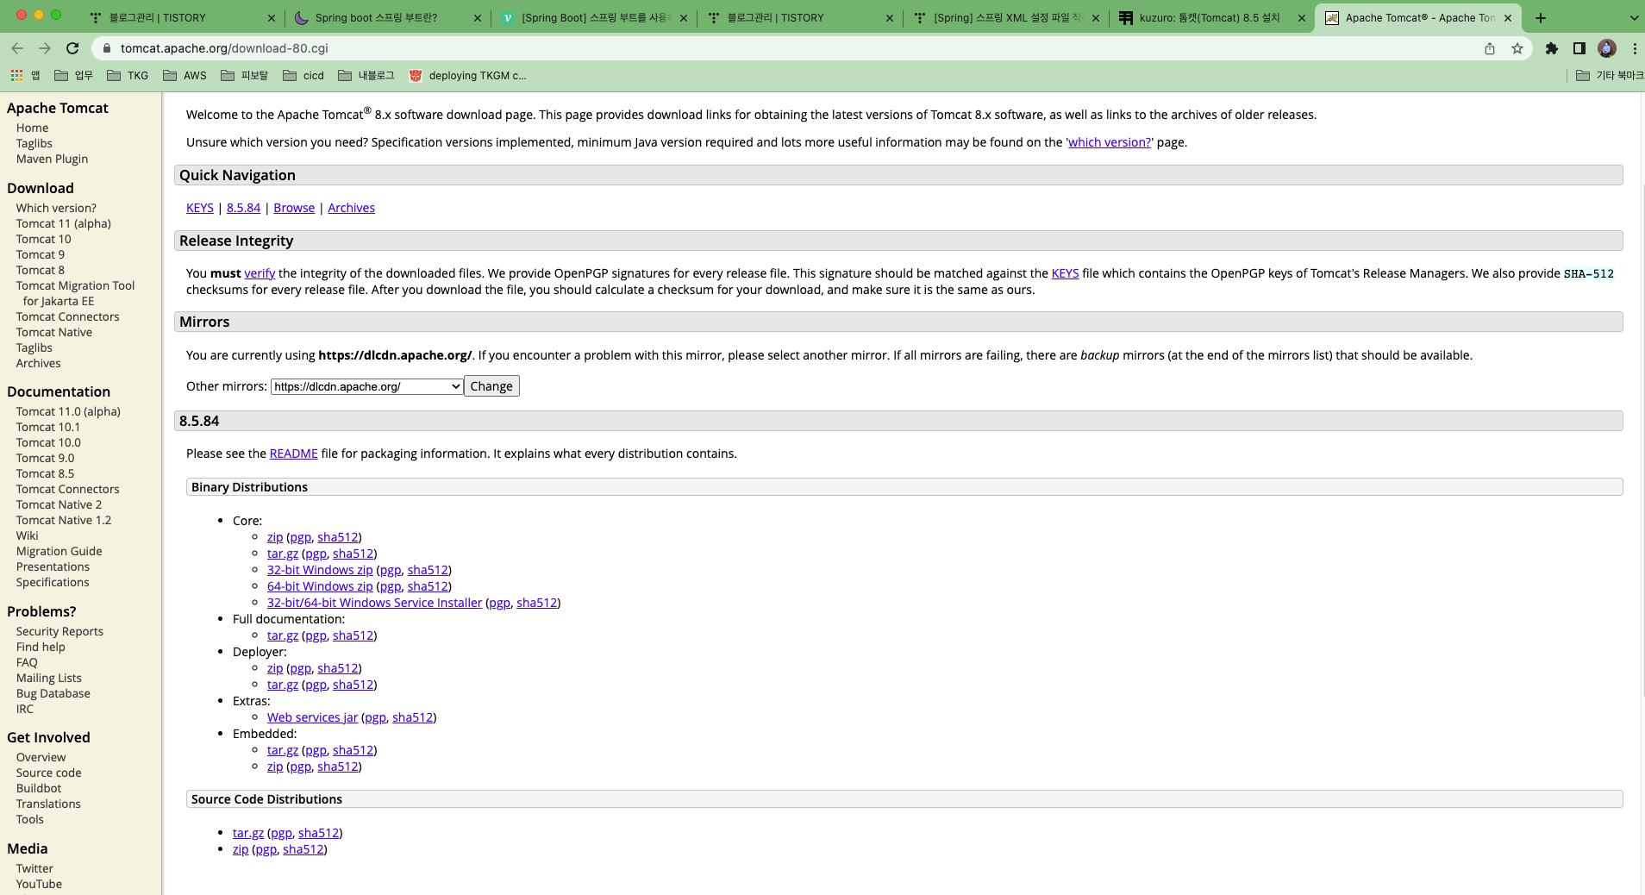Open Tomcat Native 1.2 documentation link
Viewport: 1645px width, 895px height.
pos(64,520)
